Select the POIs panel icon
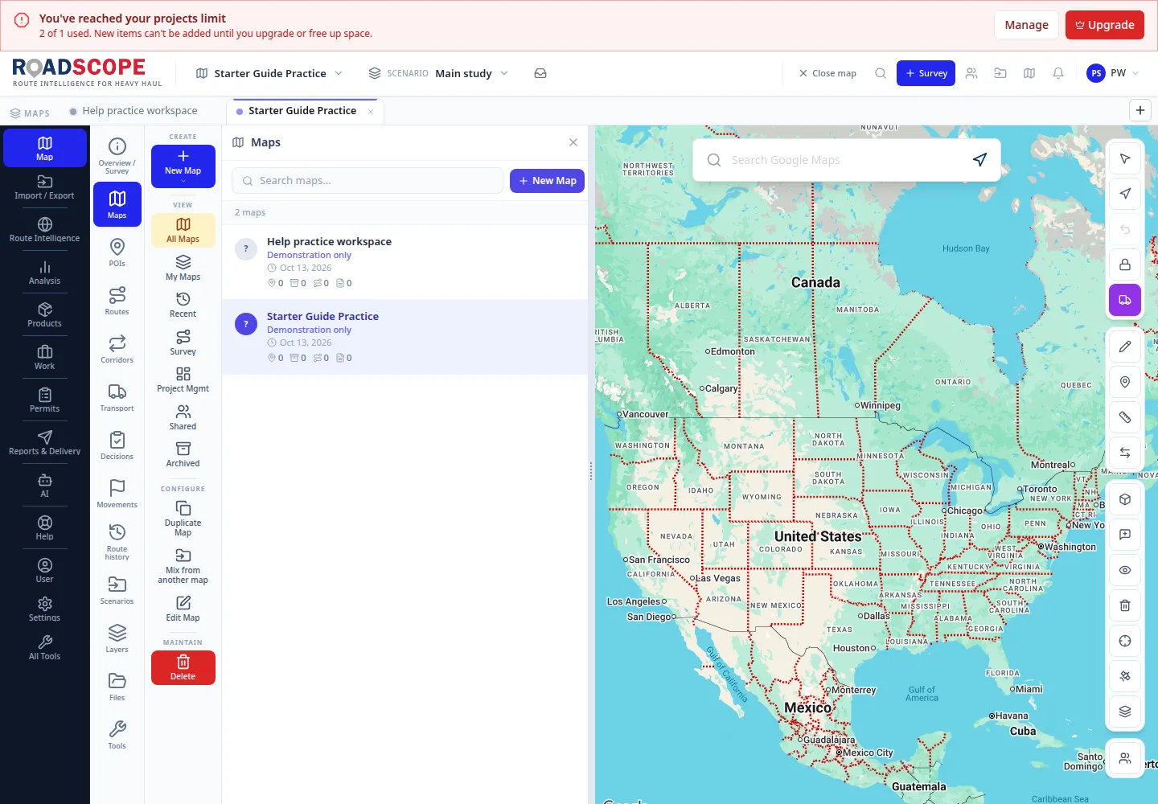This screenshot has height=804, width=1158. click(117, 252)
